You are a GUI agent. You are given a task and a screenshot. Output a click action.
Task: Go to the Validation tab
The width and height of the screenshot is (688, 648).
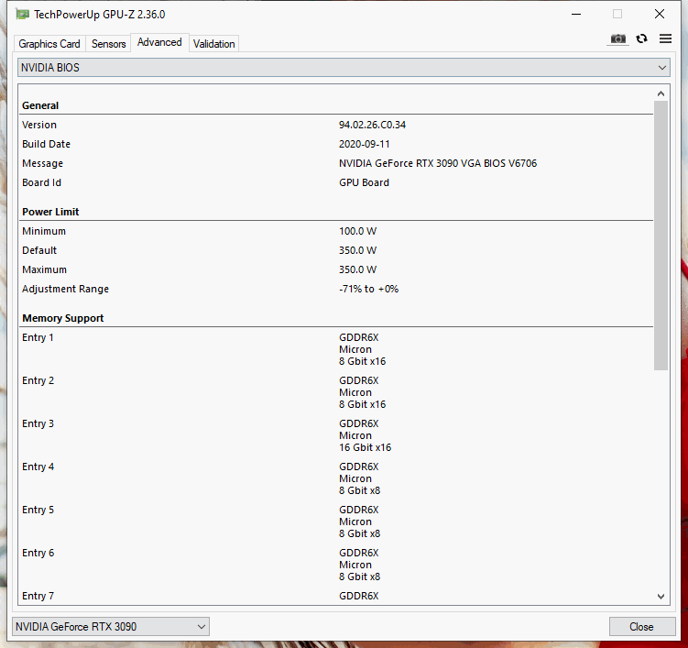213,44
